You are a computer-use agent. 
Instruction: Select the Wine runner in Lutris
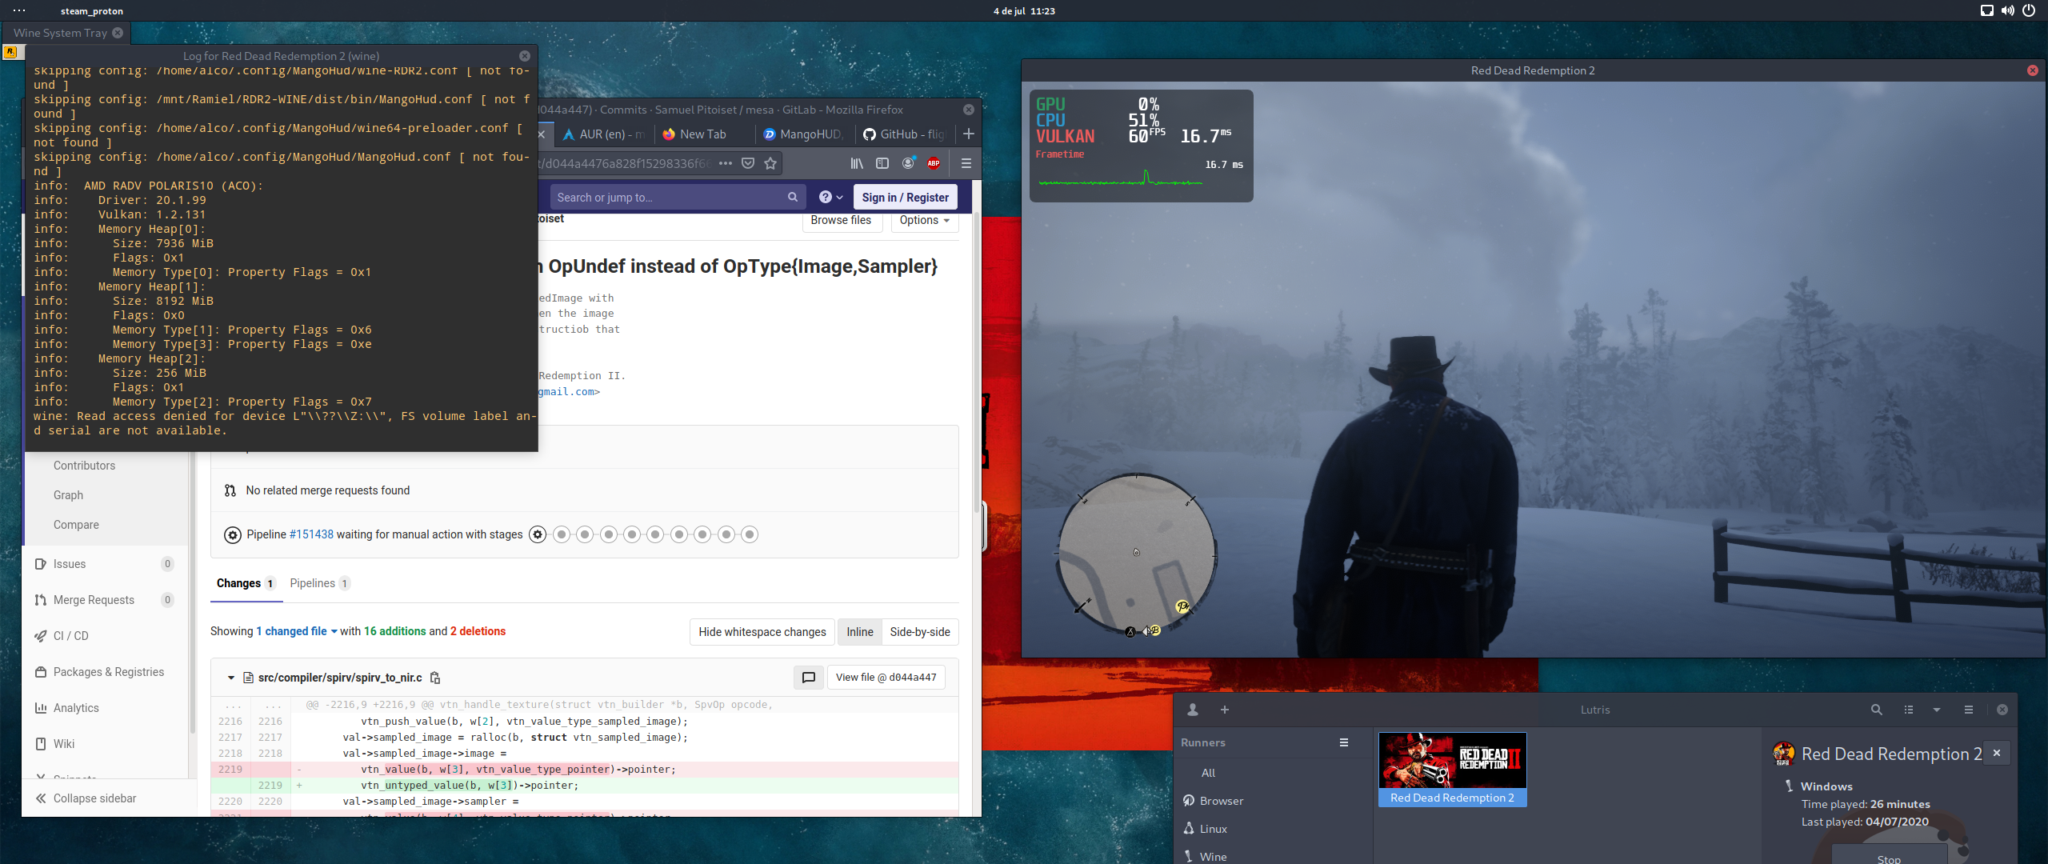point(1213,856)
